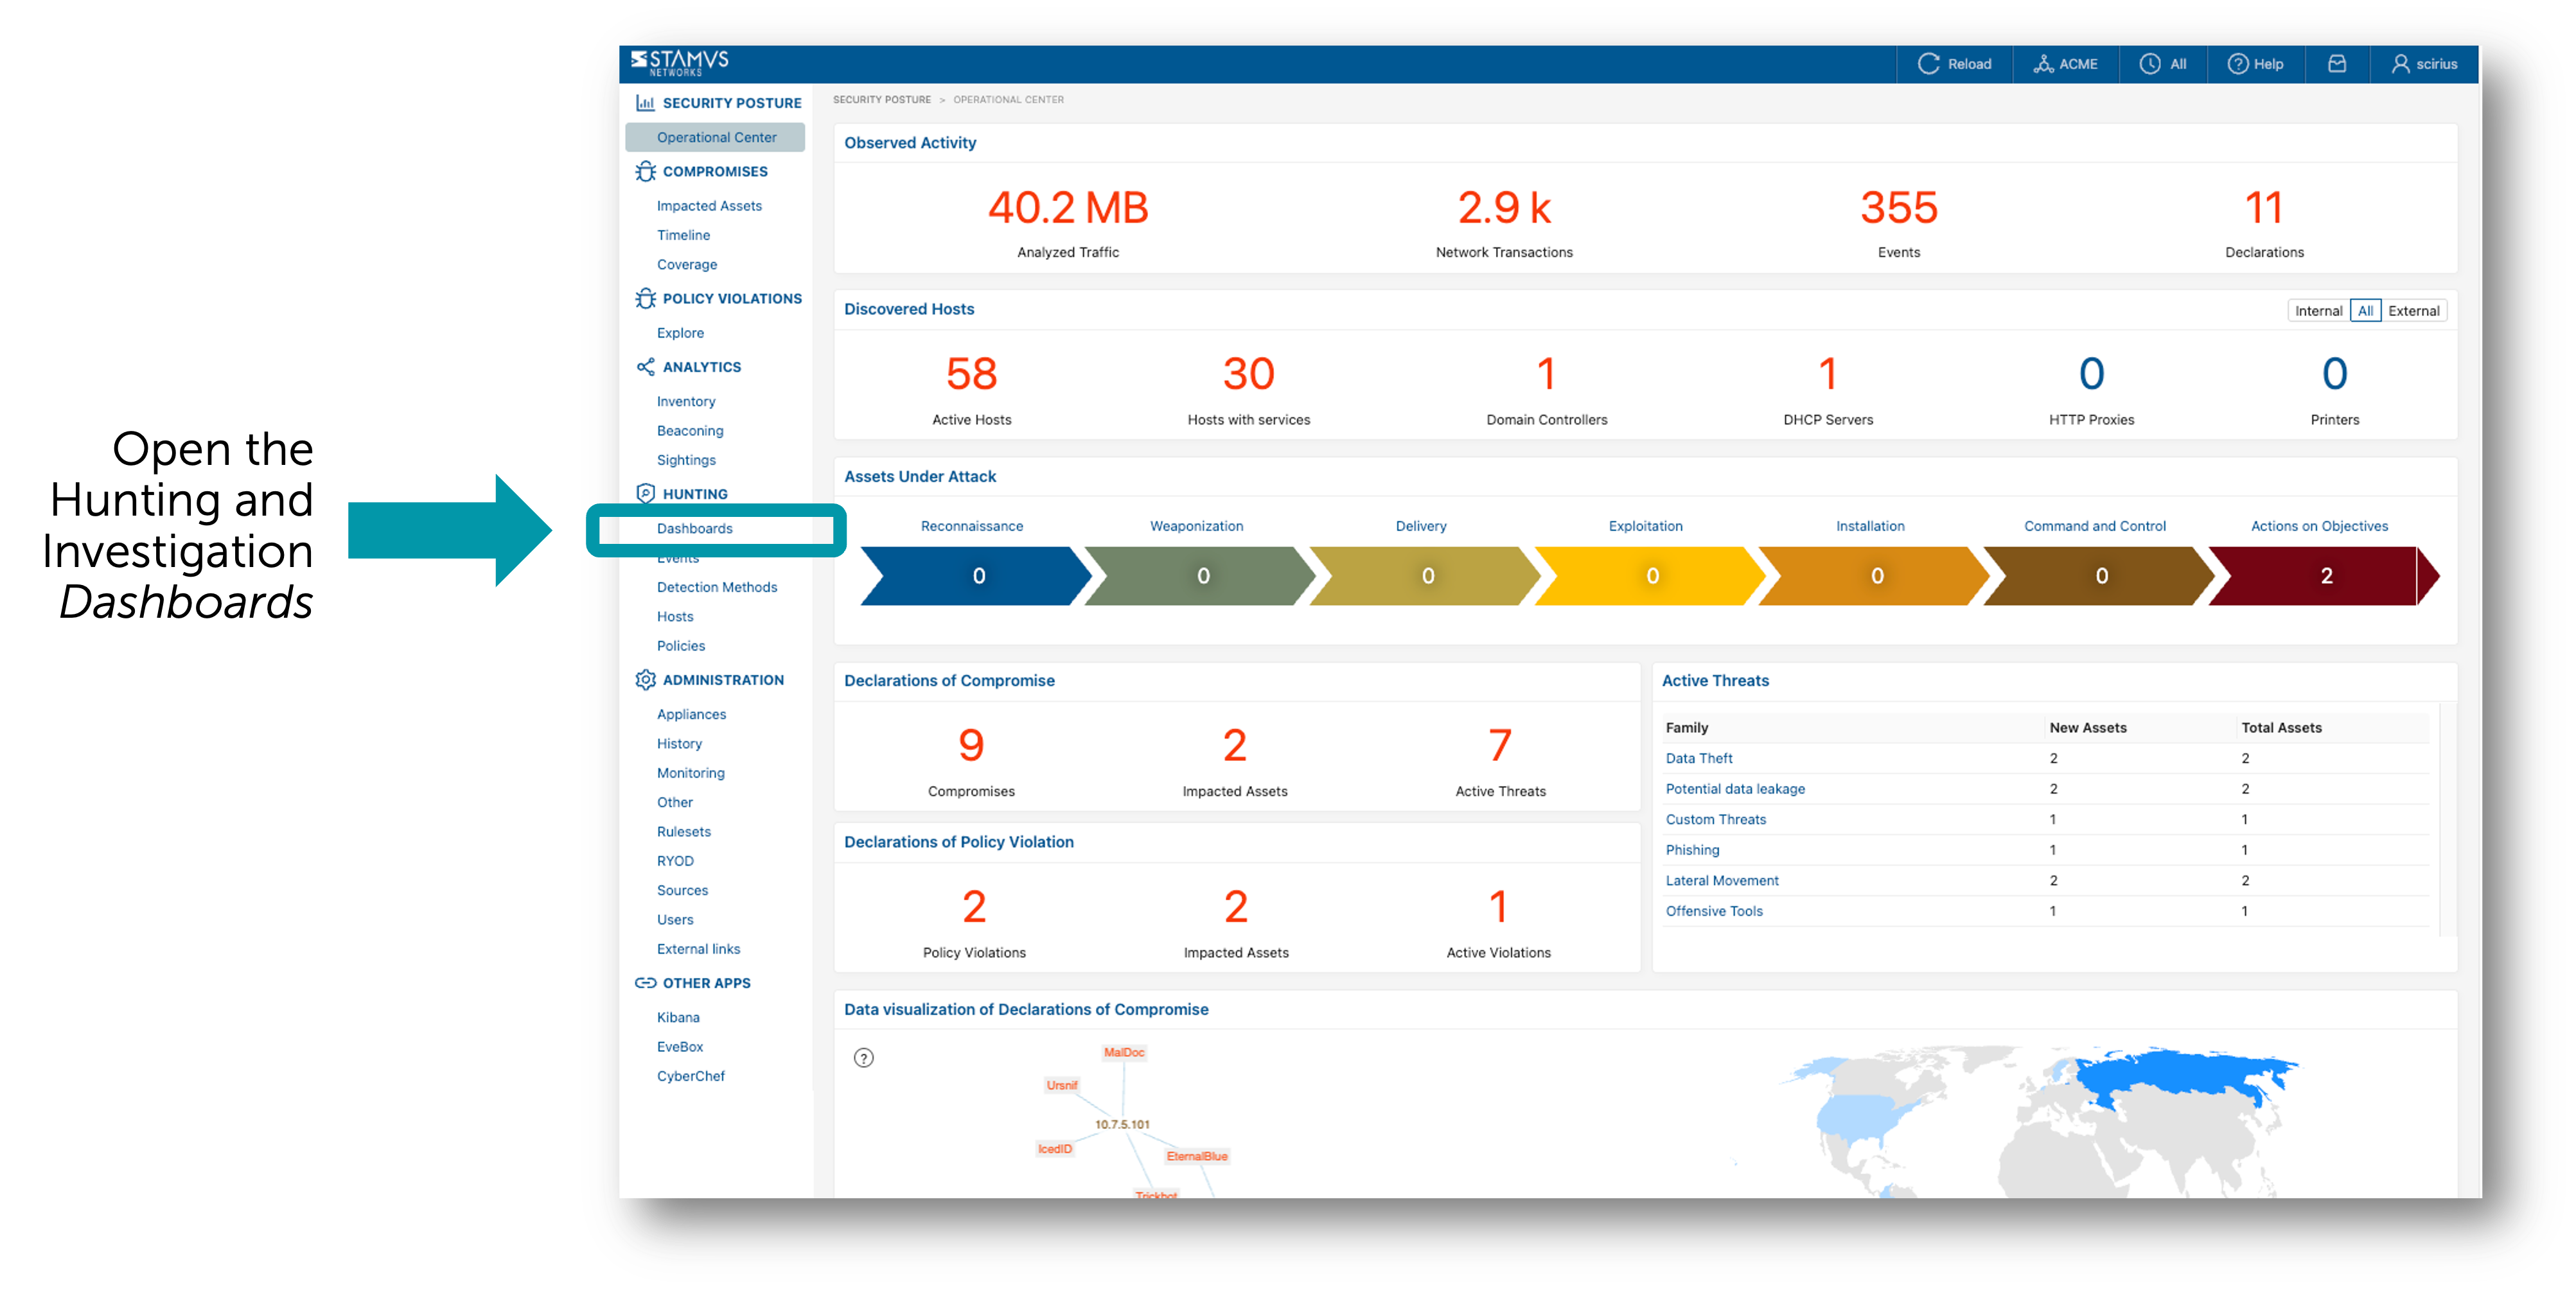This screenshot has height=1292, width=2576.
Task: Open the inbox notifications icon
Action: pos(2337,64)
